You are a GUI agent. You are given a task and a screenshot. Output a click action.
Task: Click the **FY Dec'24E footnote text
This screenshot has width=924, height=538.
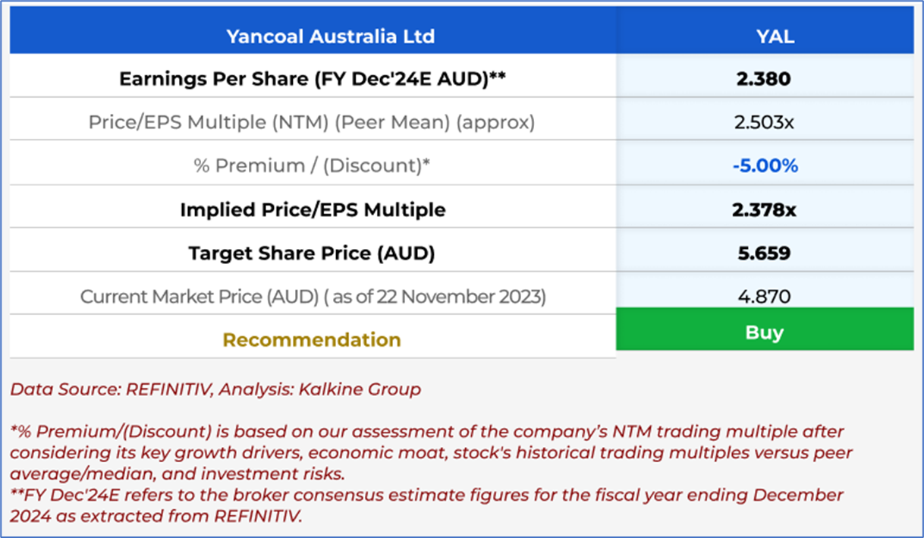[426, 495]
